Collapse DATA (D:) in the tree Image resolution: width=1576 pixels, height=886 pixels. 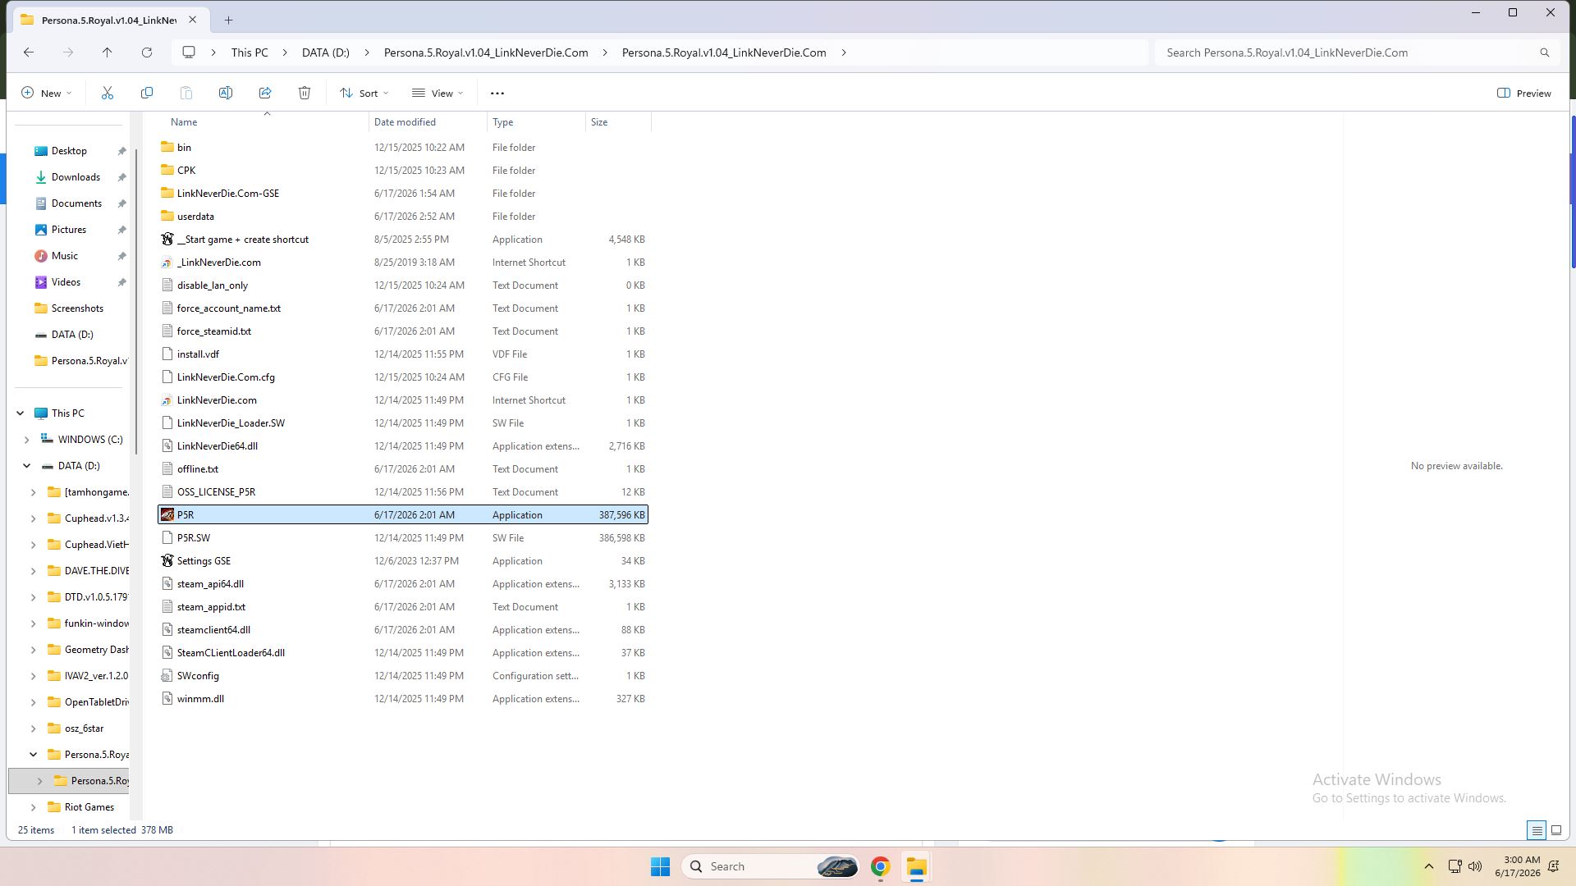pyautogui.click(x=27, y=466)
